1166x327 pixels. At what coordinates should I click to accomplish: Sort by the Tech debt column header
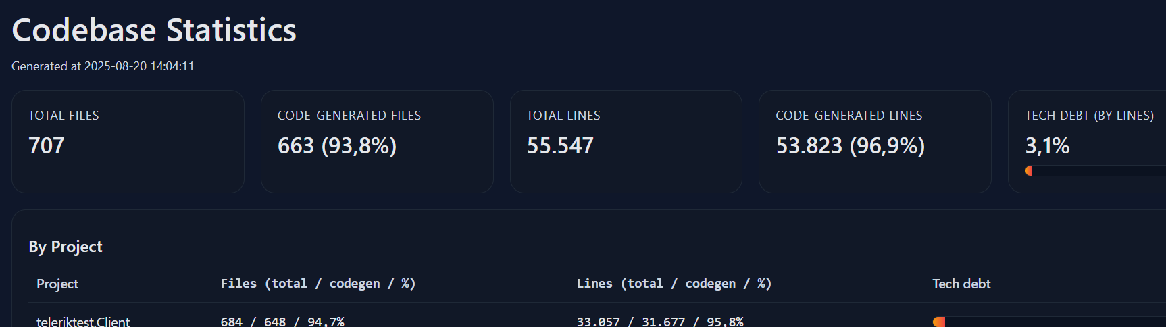coord(961,284)
